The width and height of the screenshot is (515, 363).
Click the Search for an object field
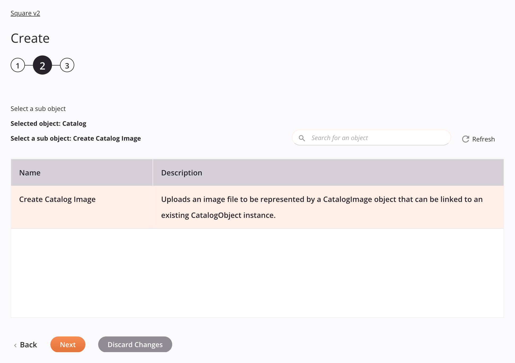click(x=372, y=138)
